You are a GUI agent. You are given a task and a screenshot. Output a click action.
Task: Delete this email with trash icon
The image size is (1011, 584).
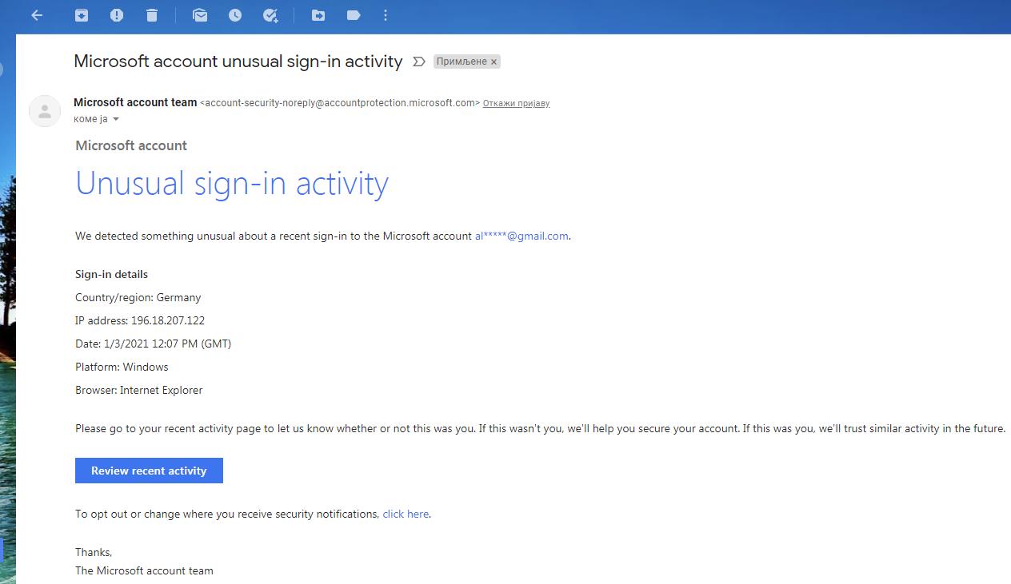tap(152, 15)
